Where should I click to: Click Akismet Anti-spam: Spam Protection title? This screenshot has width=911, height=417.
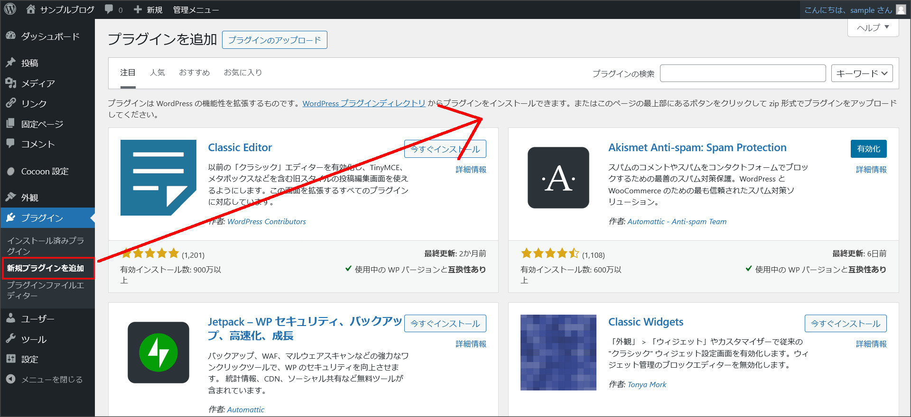tap(697, 147)
